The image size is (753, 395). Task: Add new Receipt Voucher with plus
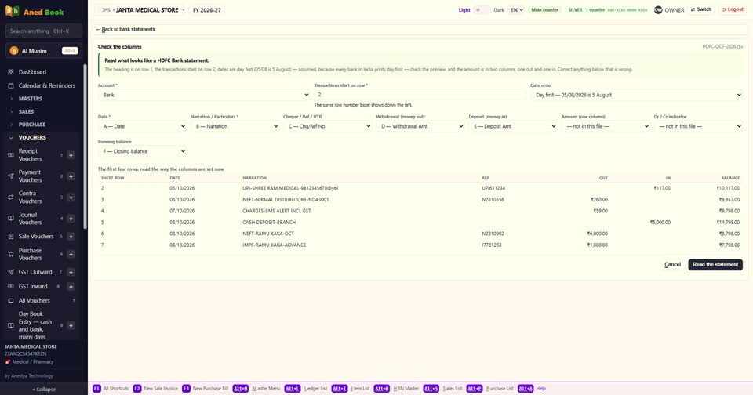click(71, 155)
